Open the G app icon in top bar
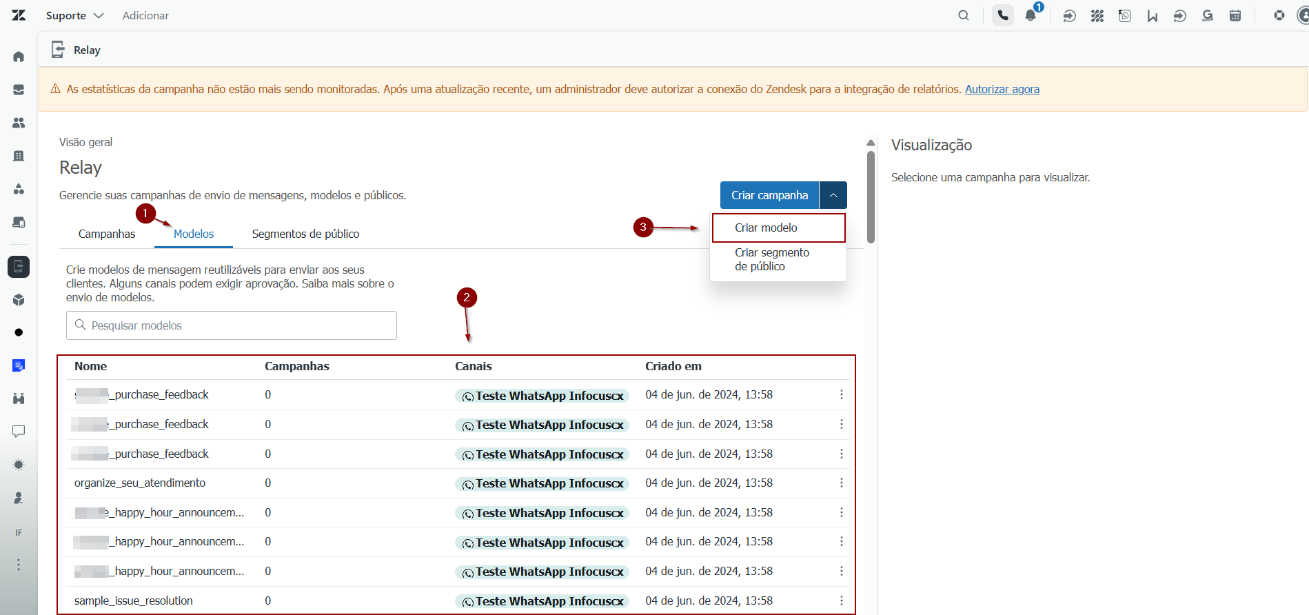The height and width of the screenshot is (615, 1309). (1208, 15)
